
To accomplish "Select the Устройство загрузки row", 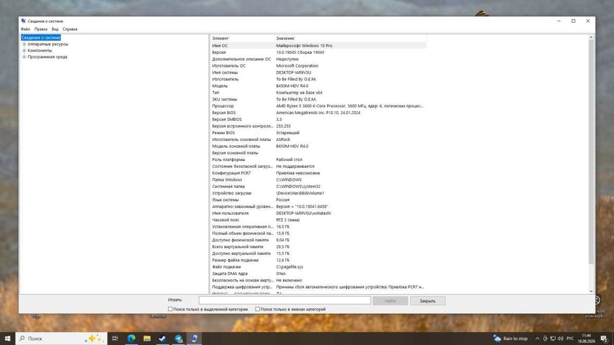I will click(x=318, y=193).
